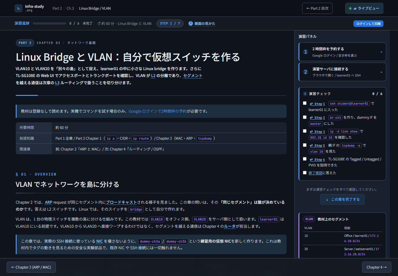Go to previous Chapter 2 (ARP / MAC)
This screenshot has height=276, width=398.
tap(31, 267)
